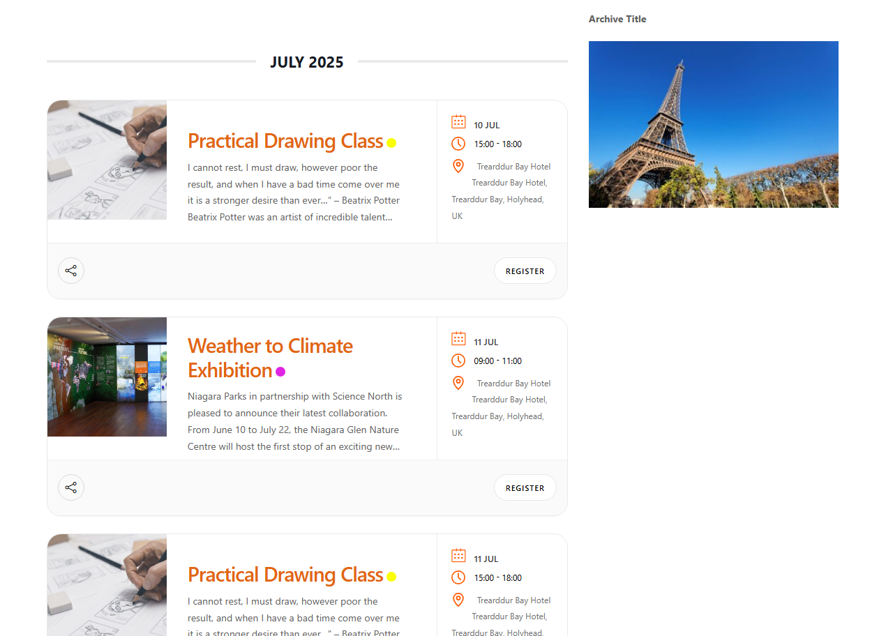
Task: Open the third card's Practical Drawing Class title
Action: (285, 575)
